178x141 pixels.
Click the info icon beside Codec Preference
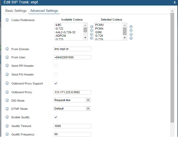[7, 20]
